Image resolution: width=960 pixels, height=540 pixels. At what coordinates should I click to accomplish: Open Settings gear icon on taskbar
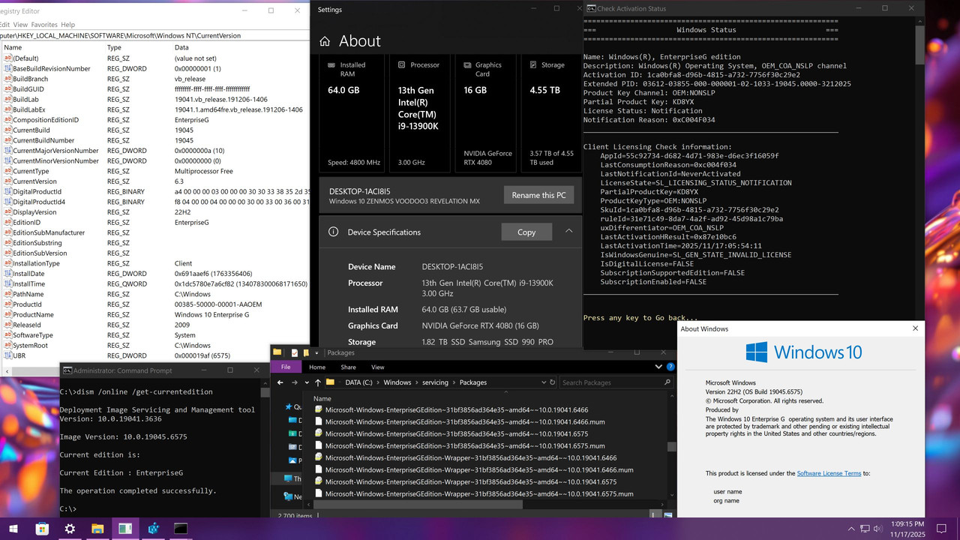(x=70, y=529)
